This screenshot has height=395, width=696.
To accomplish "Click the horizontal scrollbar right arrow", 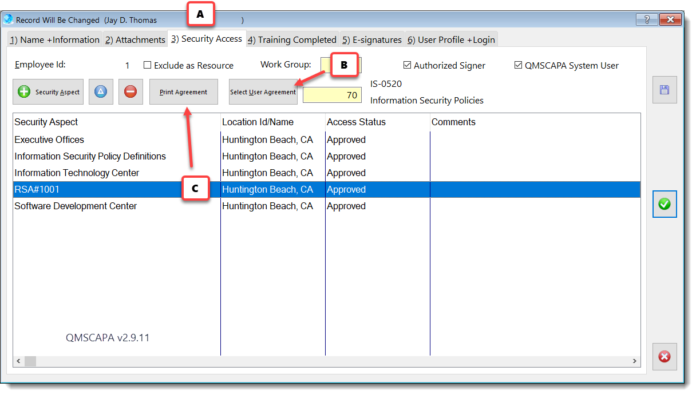I will 634,361.
